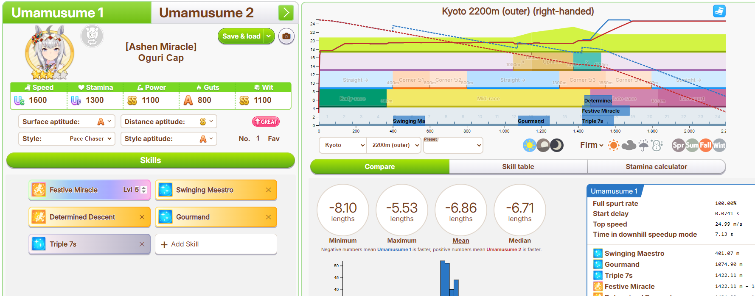Viewport: 755px width, 296px height.
Task: Click the Gourmand 1074.90 m row
Action: (x=671, y=265)
